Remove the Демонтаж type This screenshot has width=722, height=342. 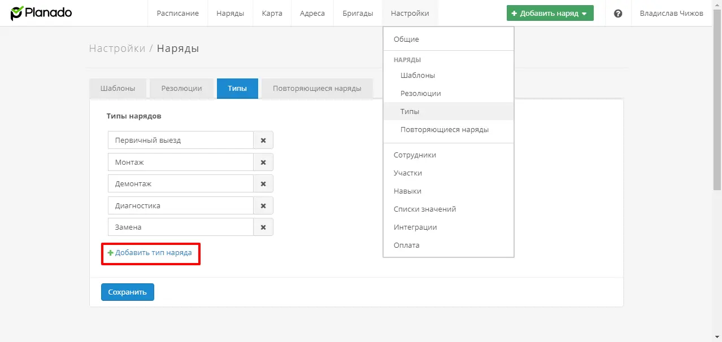[x=263, y=183]
